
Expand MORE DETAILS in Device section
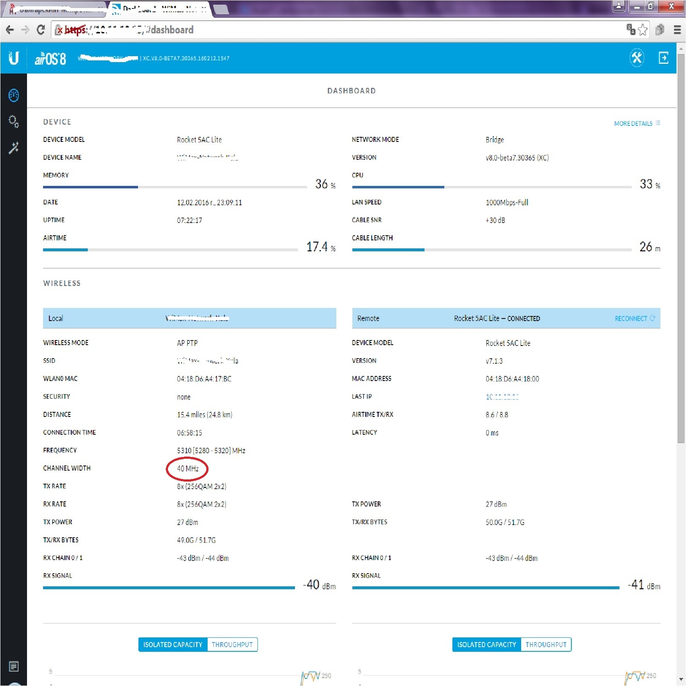coord(636,123)
